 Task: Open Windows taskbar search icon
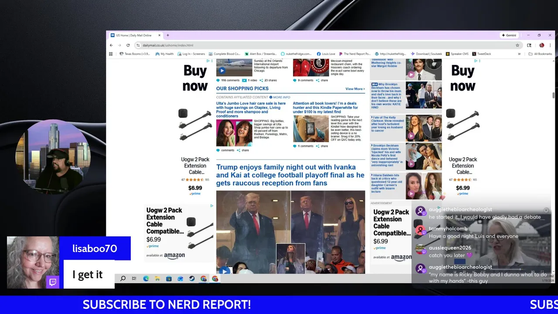(x=123, y=279)
